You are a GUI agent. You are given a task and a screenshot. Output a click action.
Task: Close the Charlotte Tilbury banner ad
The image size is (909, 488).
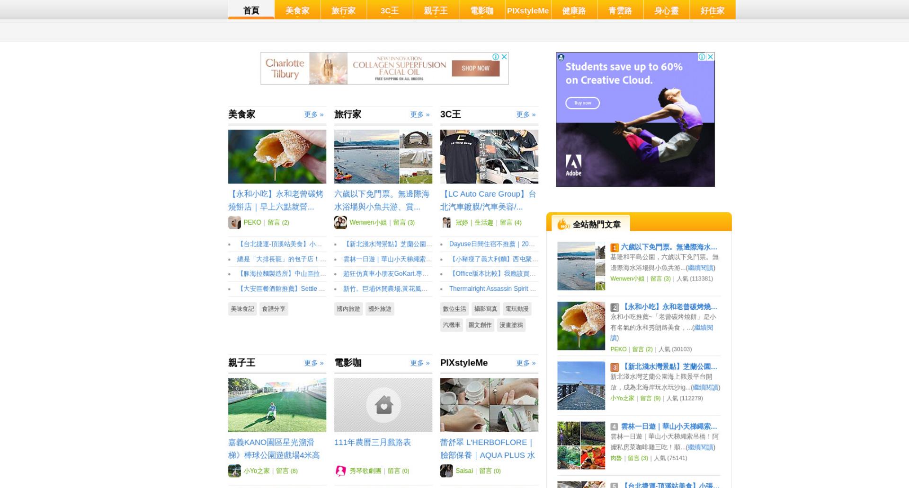504,57
